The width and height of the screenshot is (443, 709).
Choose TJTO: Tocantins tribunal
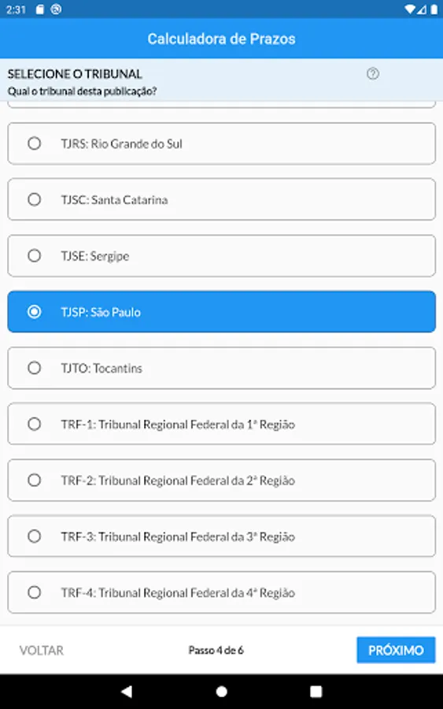pos(221,368)
